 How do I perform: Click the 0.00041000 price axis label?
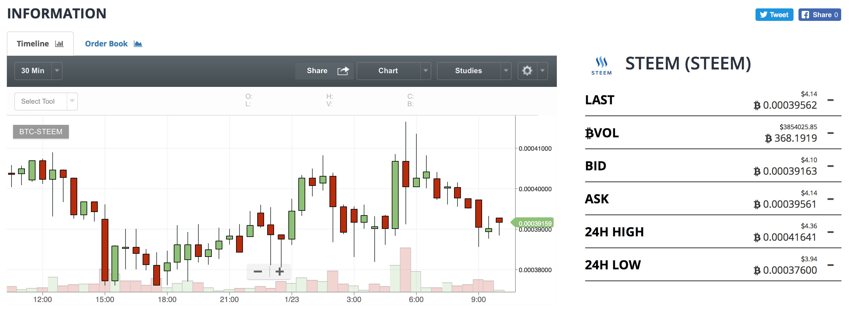pos(535,149)
